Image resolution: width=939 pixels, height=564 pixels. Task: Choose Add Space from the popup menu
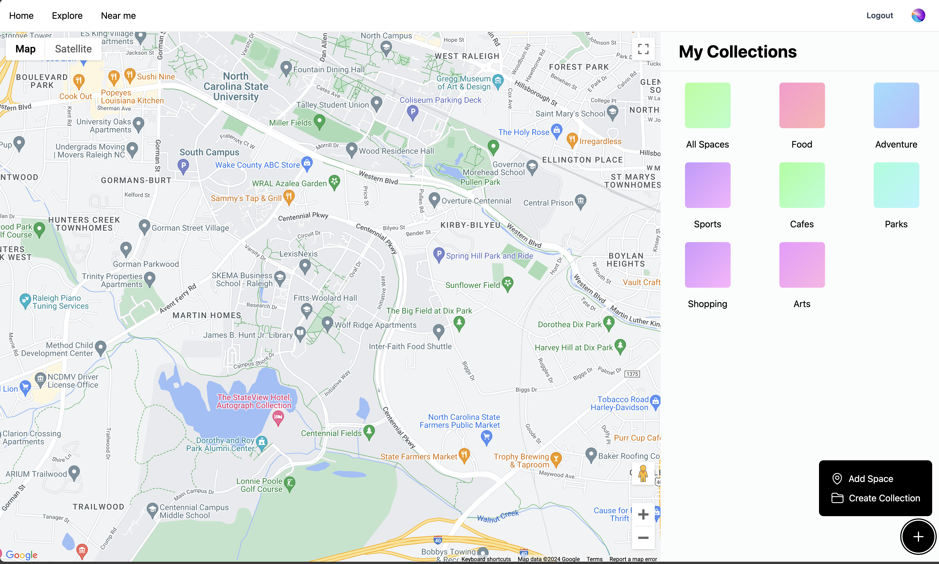[871, 479]
